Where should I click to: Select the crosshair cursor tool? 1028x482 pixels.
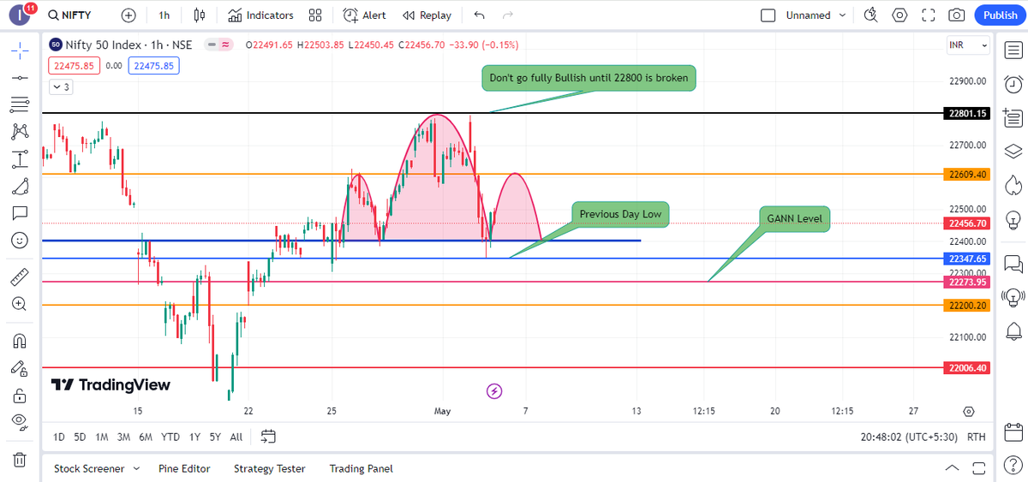(20, 51)
